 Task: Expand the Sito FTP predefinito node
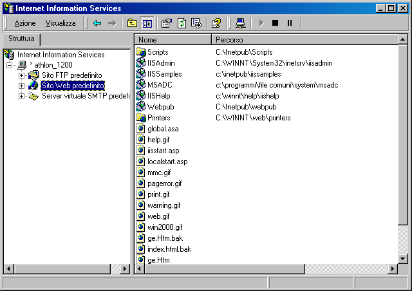point(21,75)
